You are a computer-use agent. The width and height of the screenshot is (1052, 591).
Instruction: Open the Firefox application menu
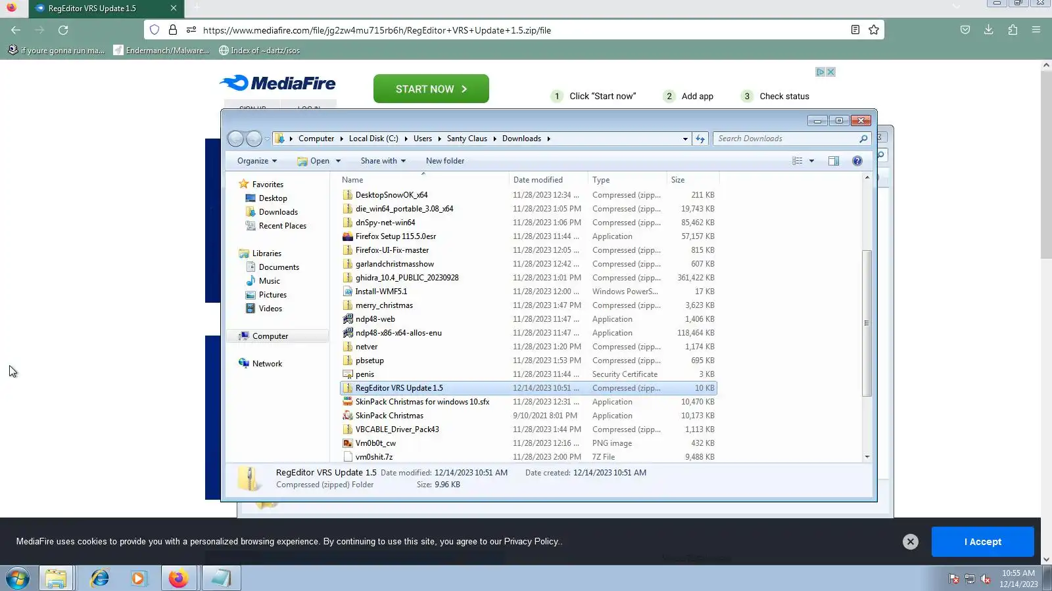pyautogui.click(x=1036, y=30)
